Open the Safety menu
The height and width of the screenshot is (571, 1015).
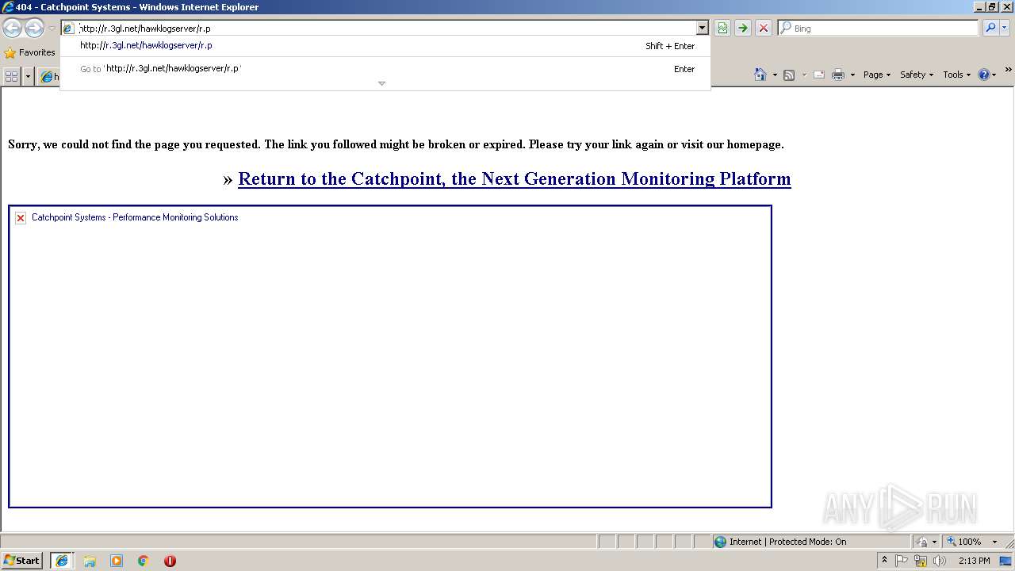coord(917,75)
